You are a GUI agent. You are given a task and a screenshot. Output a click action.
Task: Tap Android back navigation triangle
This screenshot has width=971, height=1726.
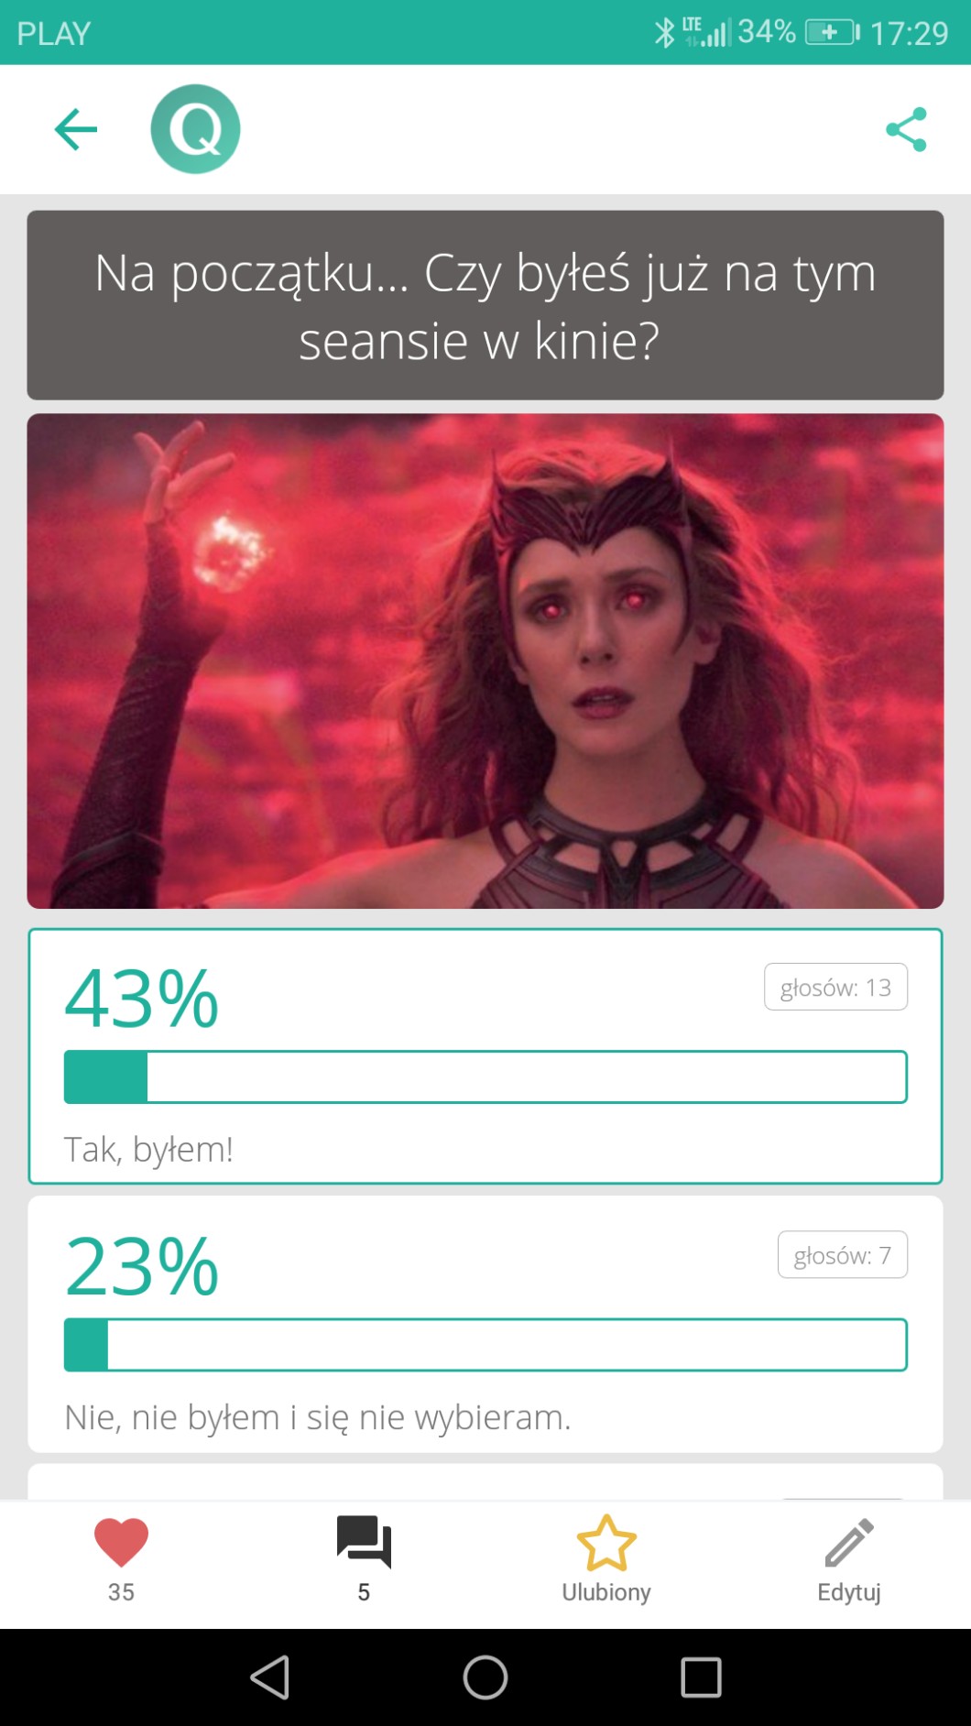(270, 1677)
